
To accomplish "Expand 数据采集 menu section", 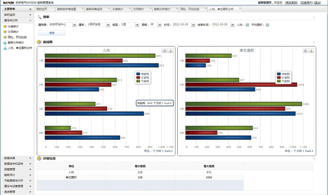I will pyautogui.click(x=30, y=158).
